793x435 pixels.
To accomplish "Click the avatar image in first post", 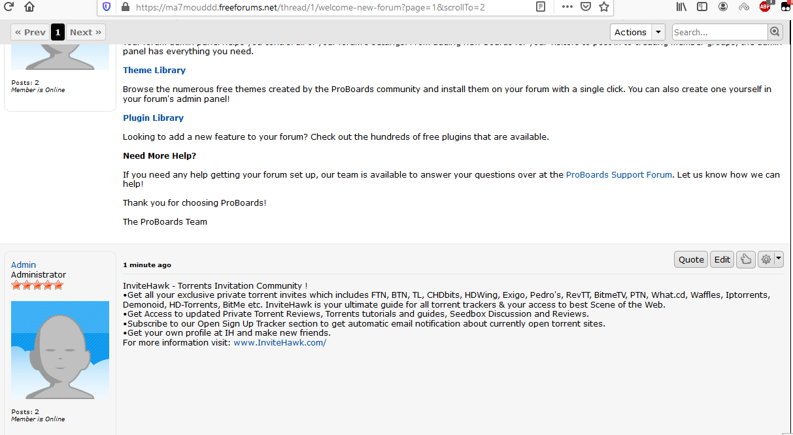I will pyautogui.click(x=60, y=57).
